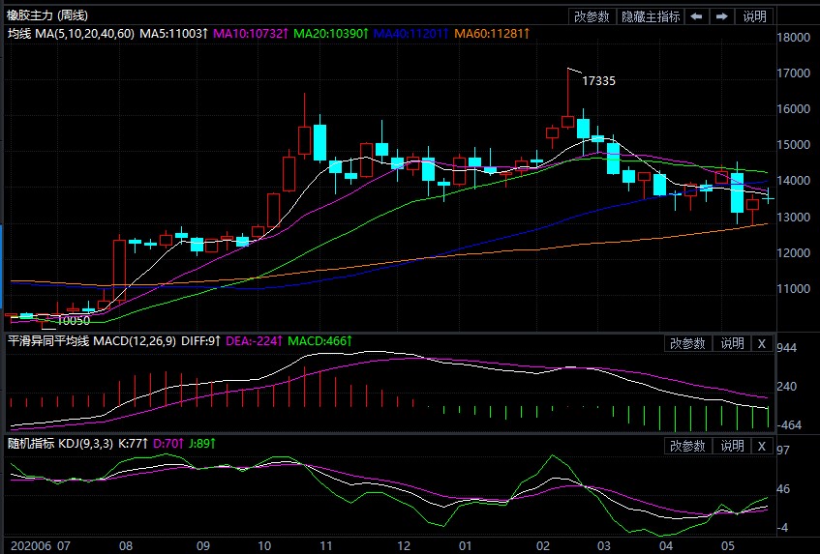Screen dimensions: 820x554
Task: Open 说明 in the MACD panel
Action: [731, 343]
